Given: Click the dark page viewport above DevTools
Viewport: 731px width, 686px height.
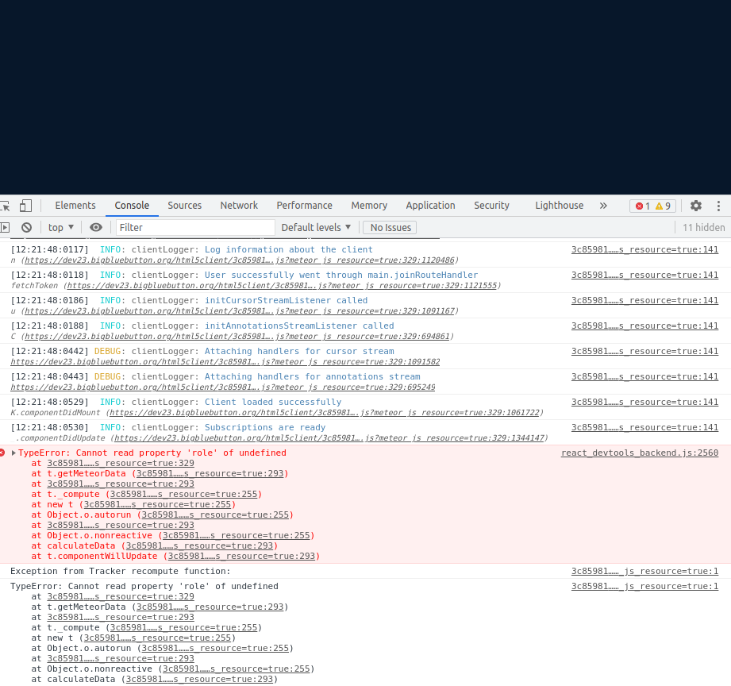Looking at the screenshot, I should [365, 97].
